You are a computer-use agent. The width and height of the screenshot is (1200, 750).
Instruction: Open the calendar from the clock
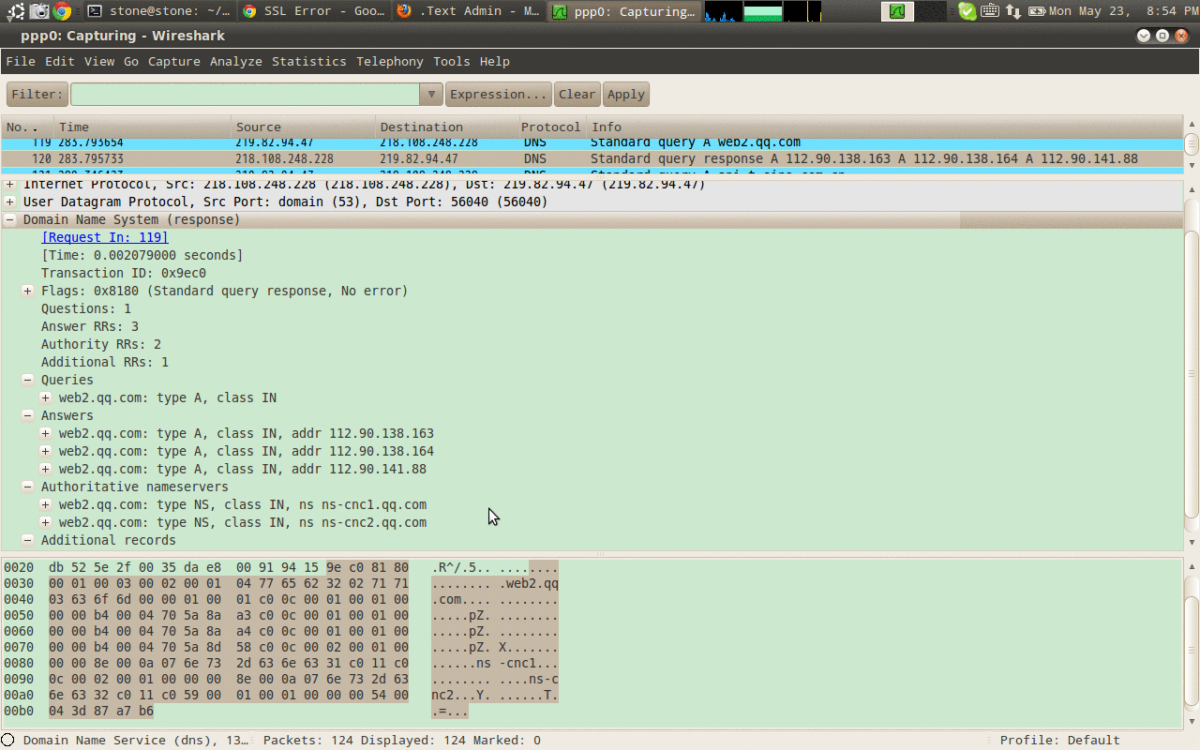tap(1123, 11)
